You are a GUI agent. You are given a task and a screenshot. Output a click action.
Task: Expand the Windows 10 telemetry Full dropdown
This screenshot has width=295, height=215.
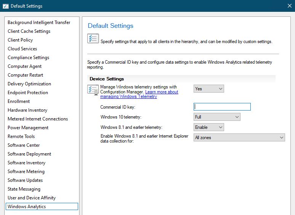pyautogui.click(x=217, y=117)
